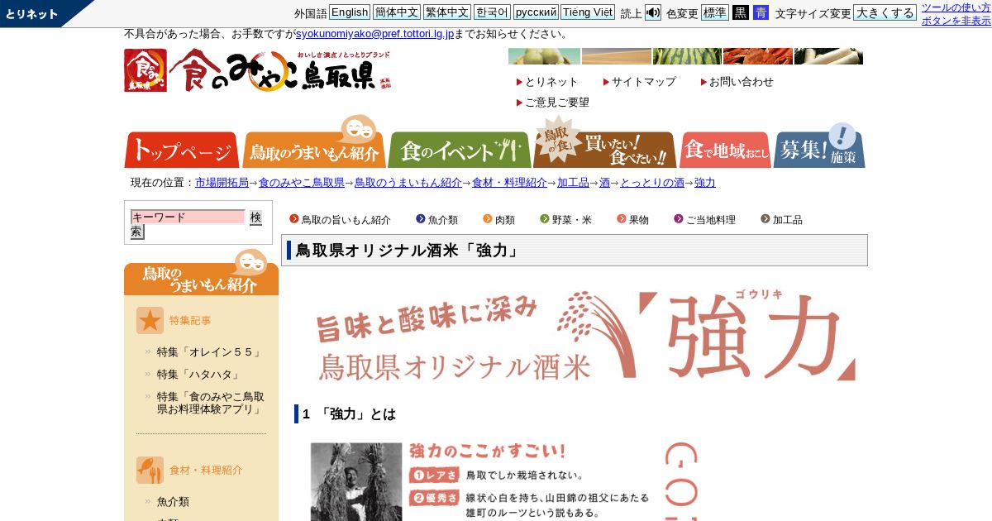Click とっとりの酒 breadcrumb link
This screenshot has width=992, height=521.
pyautogui.click(x=652, y=183)
